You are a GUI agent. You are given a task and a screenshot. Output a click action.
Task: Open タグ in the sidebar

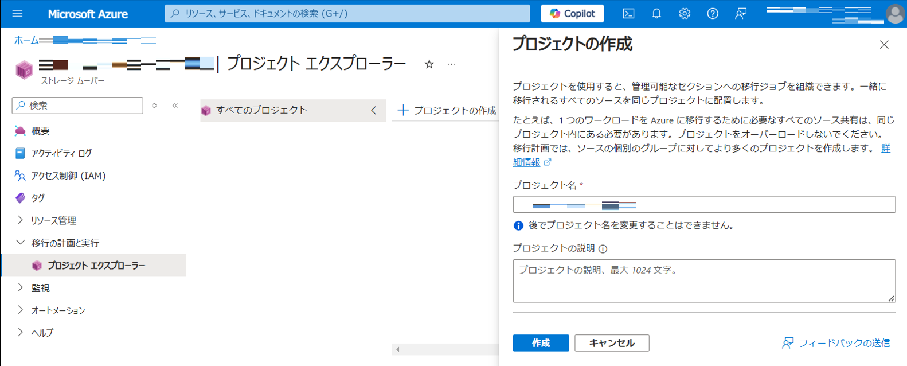38,198
